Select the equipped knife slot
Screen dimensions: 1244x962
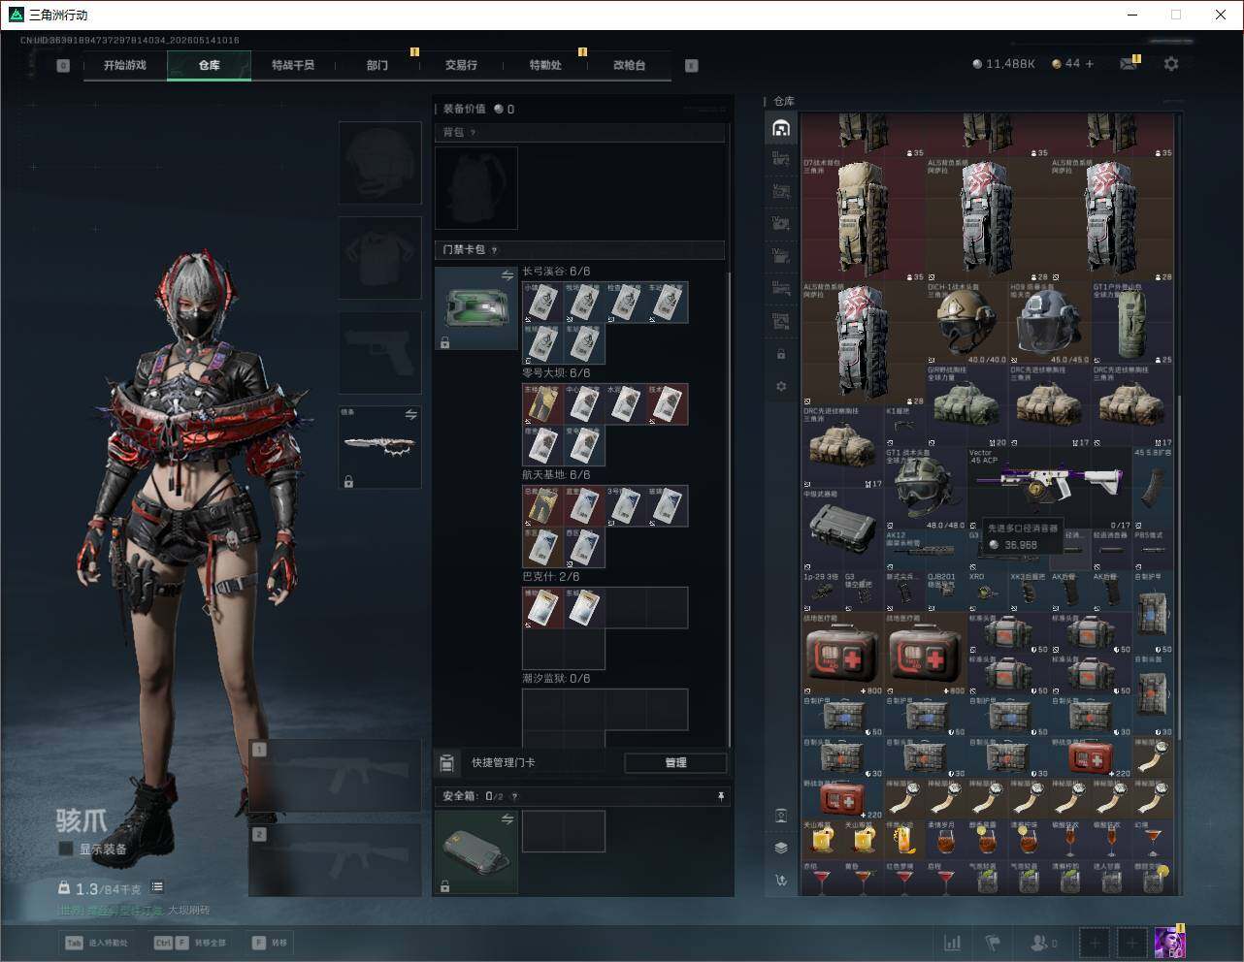pyautogui.click(x=380, y=447)
